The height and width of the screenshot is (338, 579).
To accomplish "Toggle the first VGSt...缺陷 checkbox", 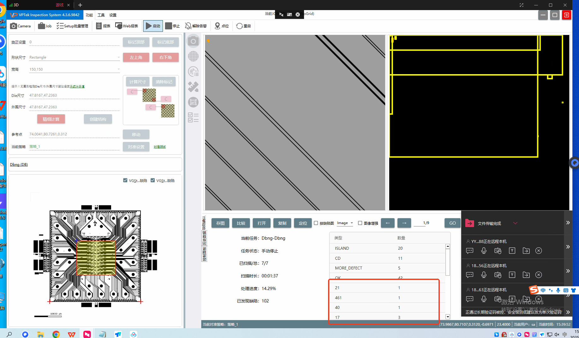I will [x=125, y=180].
